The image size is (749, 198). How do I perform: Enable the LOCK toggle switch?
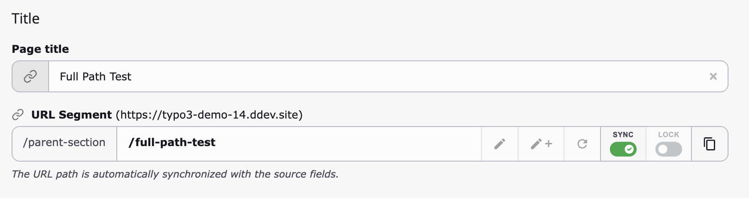point(668,149)
